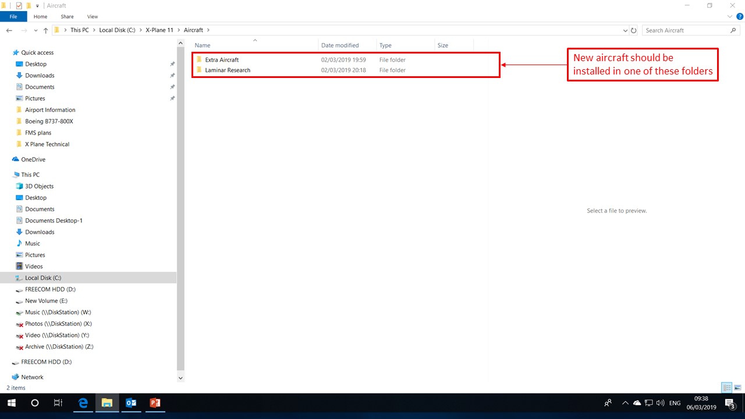Select OneDrive in navigation pane
The height and width of the screenshot is (419, 745).
coord(33,159)
